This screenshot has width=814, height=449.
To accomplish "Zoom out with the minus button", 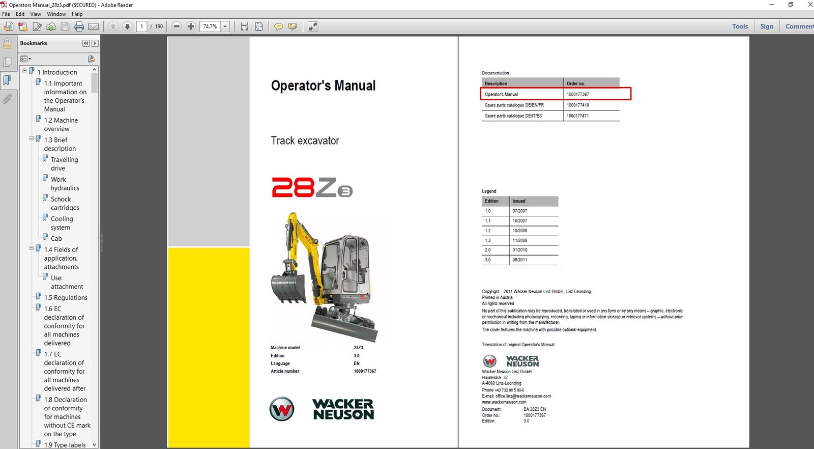I will click(177, 26).
